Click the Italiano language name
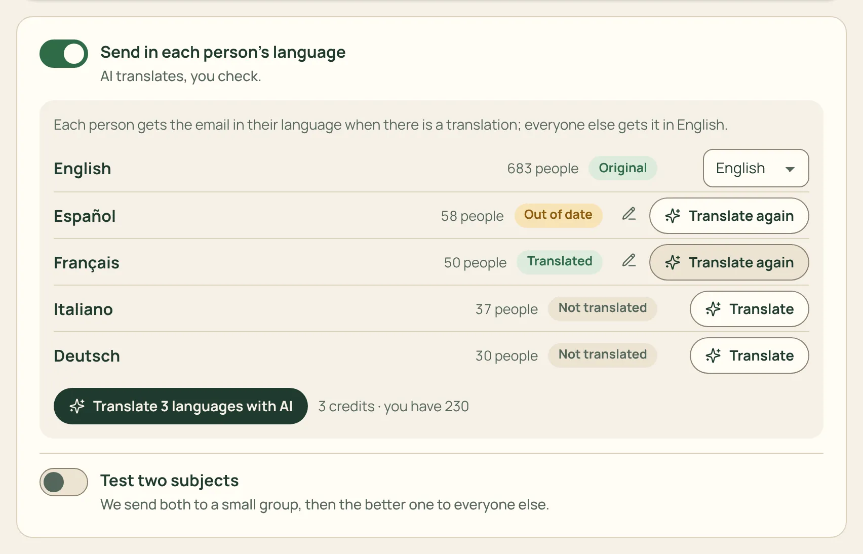The image size is (863, 554). point(83,309)
